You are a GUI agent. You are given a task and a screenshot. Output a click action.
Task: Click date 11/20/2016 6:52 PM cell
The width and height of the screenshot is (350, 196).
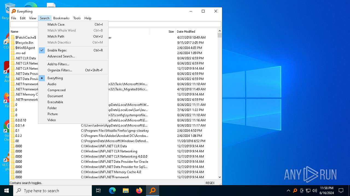coord(191,141)
